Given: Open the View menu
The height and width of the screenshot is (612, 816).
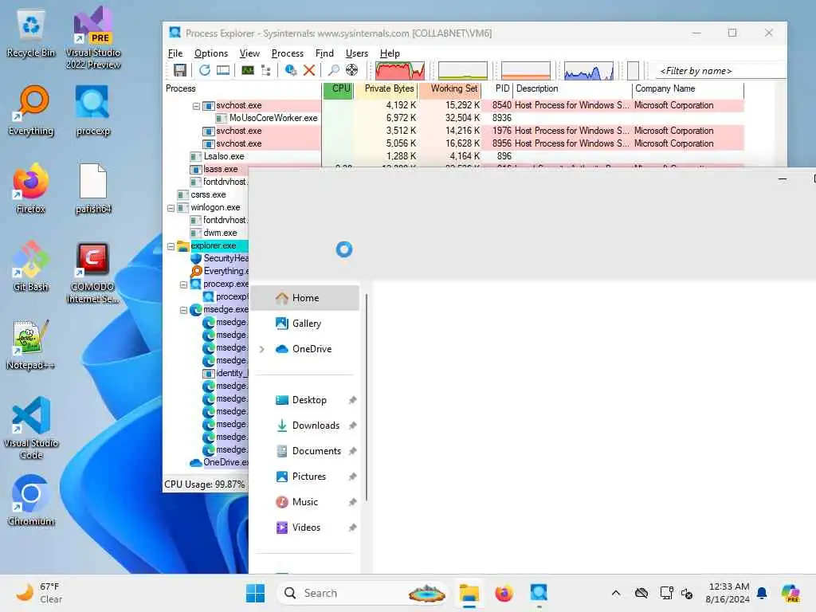Looking at the screenshot, I should (x=249, y=53).
